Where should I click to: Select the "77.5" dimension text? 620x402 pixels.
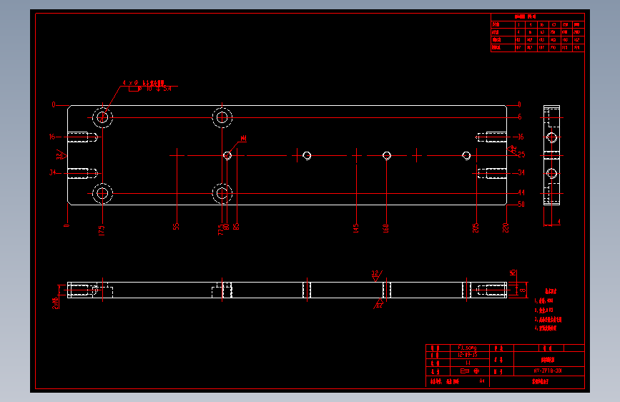220,230
